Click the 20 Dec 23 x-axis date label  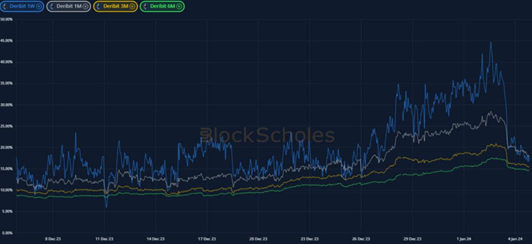tap(258, 239)
